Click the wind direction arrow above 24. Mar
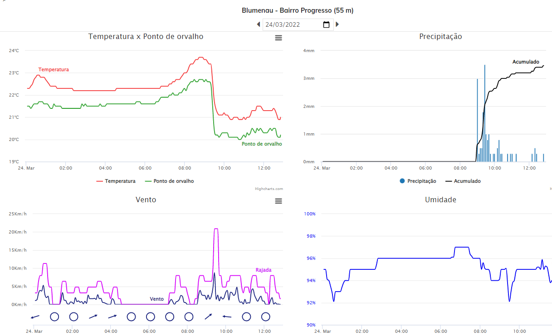The width and height of the screenshot is (552, 336). tap(35, 317)
